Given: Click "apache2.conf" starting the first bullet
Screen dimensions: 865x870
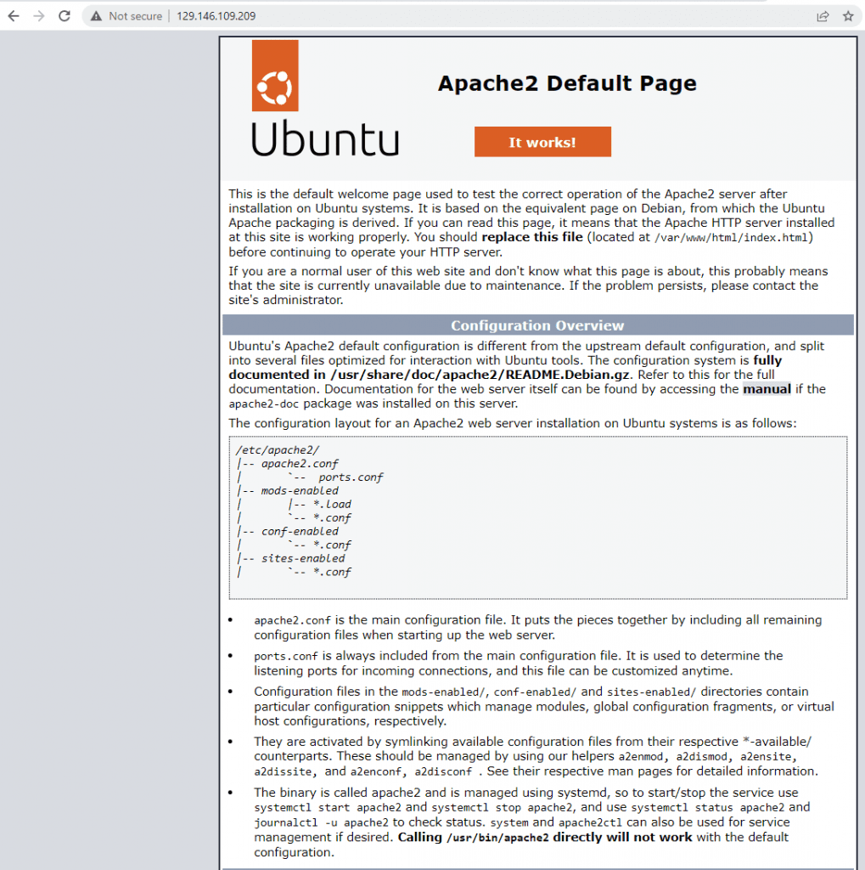Looking at the screenshot, I should point(293,620).
